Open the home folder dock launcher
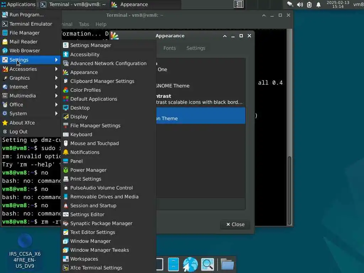Screen dimensions: 364x273 pyautogui.click(x=227, y=264)
